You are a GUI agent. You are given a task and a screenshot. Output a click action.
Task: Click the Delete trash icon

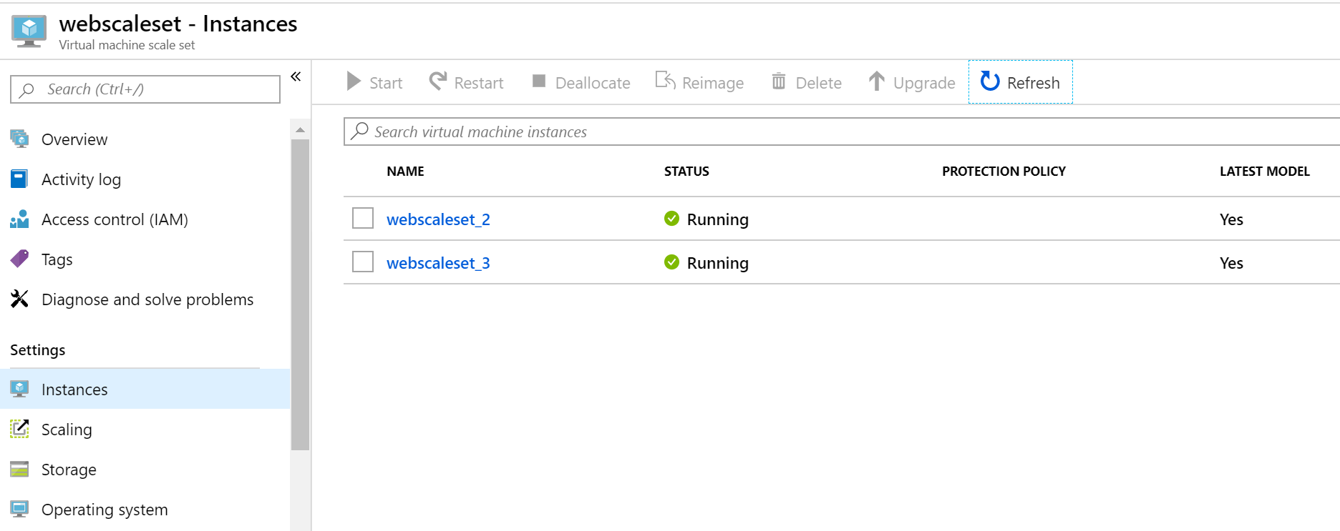[779, 81]
